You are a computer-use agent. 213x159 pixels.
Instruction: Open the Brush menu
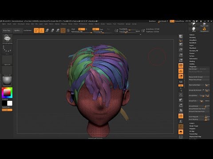(9, 24)
